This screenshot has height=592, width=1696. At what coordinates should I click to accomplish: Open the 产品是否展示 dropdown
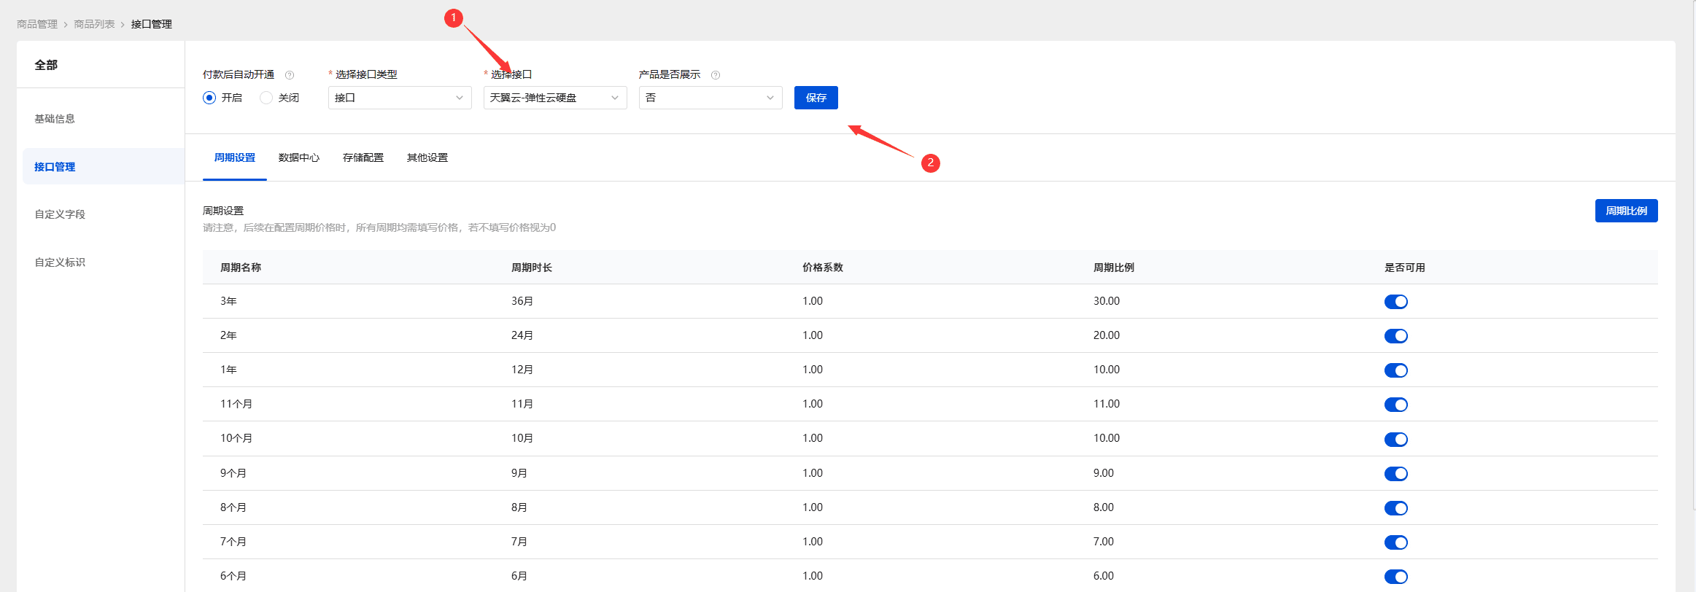coord(710,98)
